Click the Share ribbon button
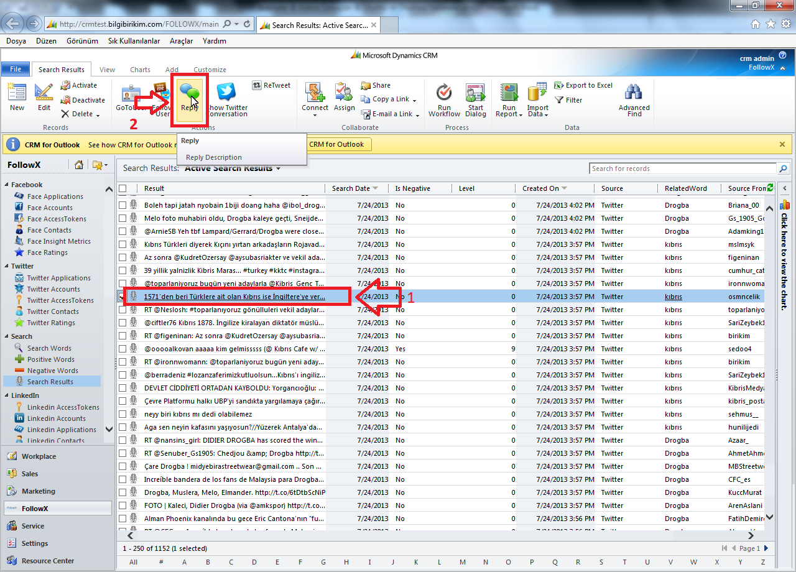This screenshot has width=796, height=572. (x=376, y=85)
